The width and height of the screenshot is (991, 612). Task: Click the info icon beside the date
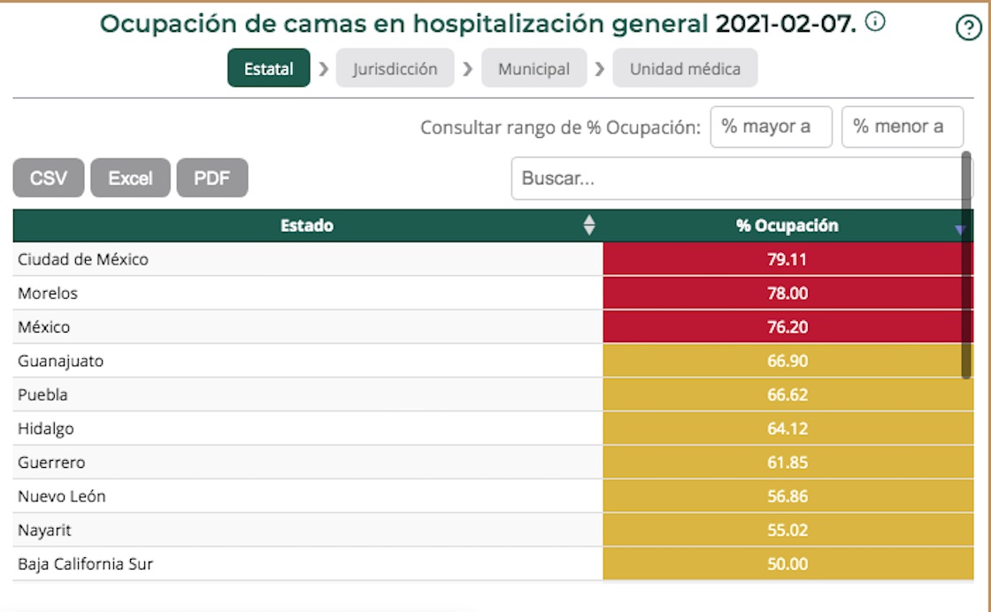point(875,23)
